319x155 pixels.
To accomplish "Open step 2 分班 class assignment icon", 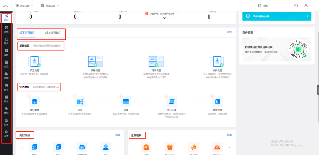I will 80,102.
